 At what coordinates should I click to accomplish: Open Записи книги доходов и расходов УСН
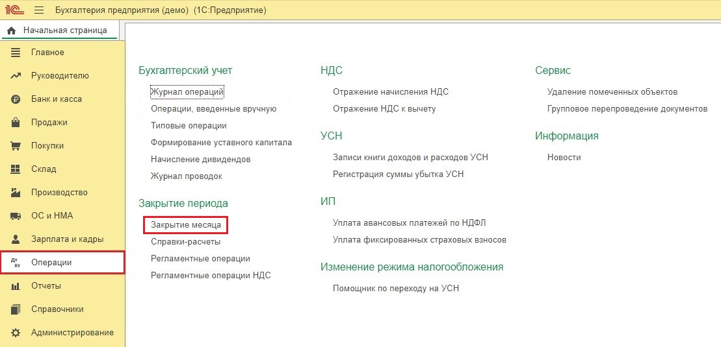(411, 157)
